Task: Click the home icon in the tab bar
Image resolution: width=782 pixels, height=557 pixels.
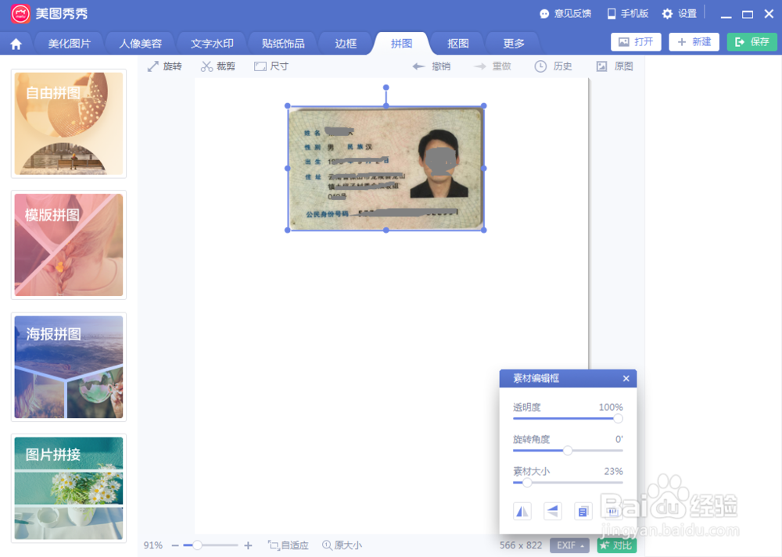Action: [x=16, y=43]
